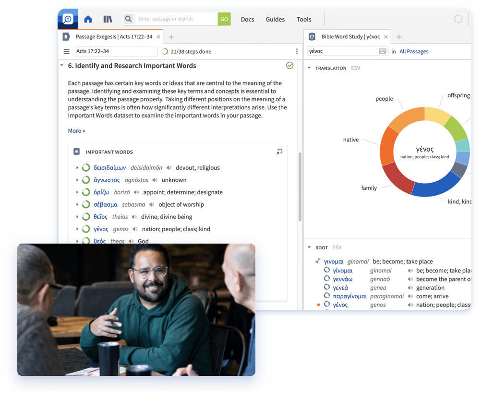Play audio for genos in Important Words
This screenshot has width=481, height=398.
click(135, 229)
